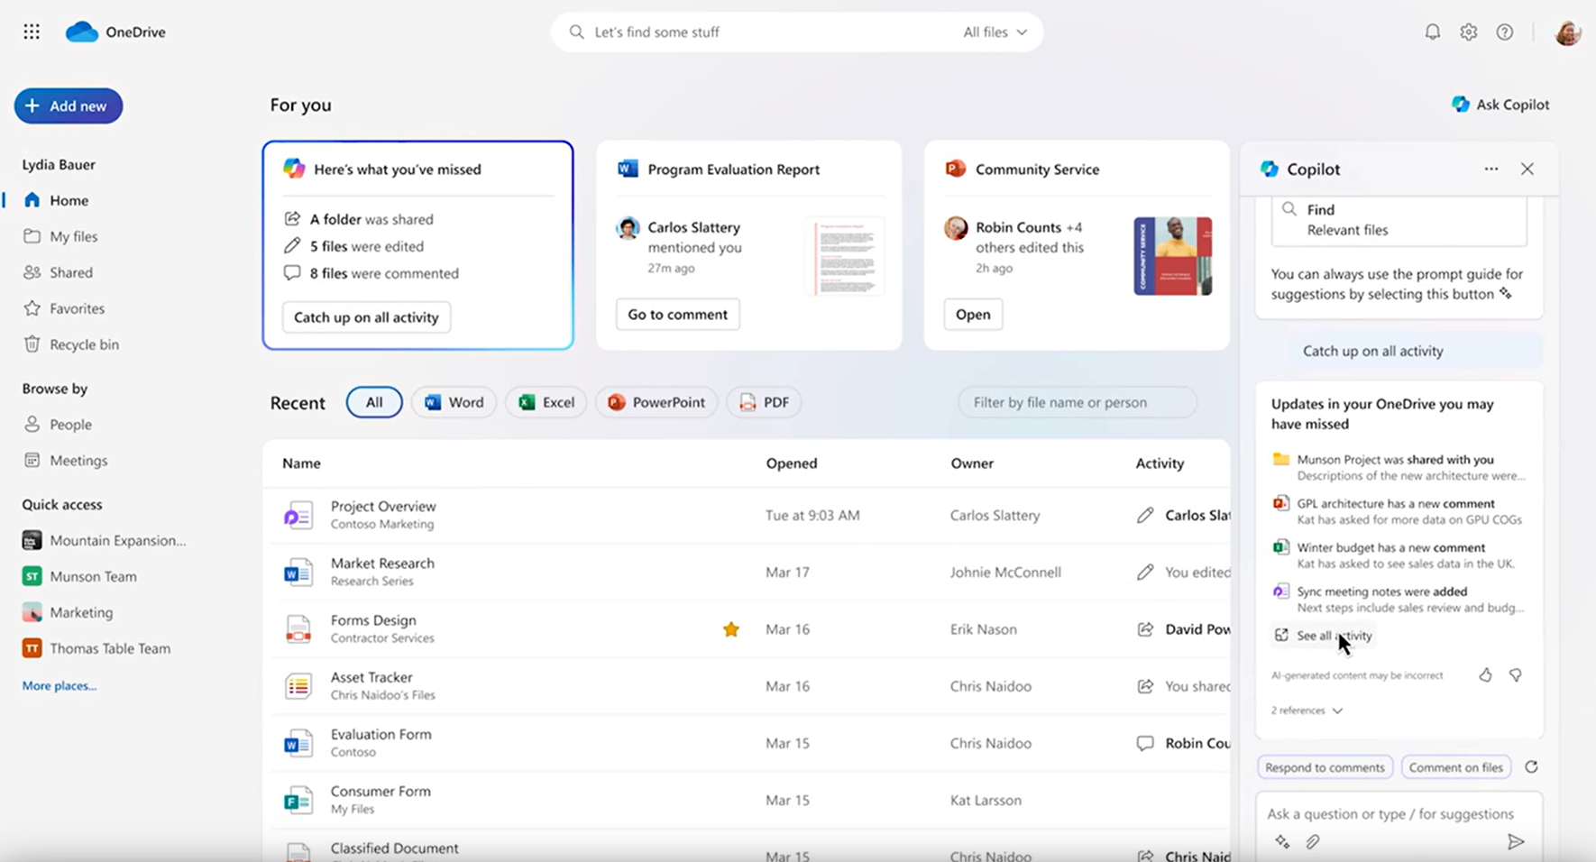Filter recent files by PowerPoint
Image resolution: width=1596 pixels, height=862 pixels.
tap(656, 402)
